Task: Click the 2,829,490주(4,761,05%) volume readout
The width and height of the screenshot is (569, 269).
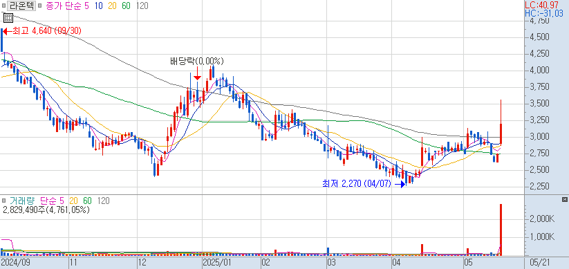Action: (46, 210)
